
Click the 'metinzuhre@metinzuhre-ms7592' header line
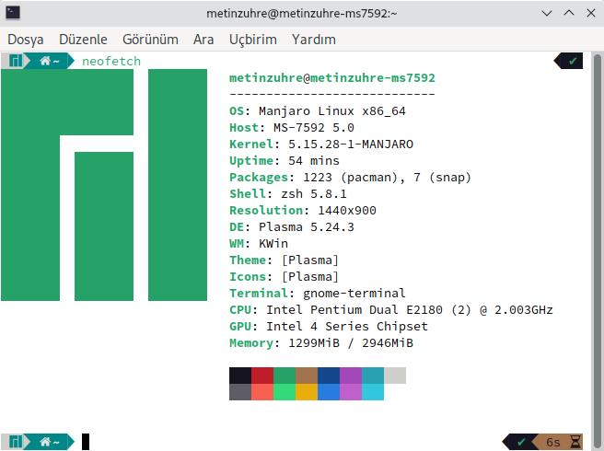pyautogui.click(x=332, y=78)
